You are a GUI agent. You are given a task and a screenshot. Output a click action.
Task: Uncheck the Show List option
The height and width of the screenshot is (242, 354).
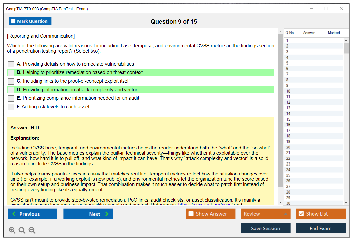(301, 214)
